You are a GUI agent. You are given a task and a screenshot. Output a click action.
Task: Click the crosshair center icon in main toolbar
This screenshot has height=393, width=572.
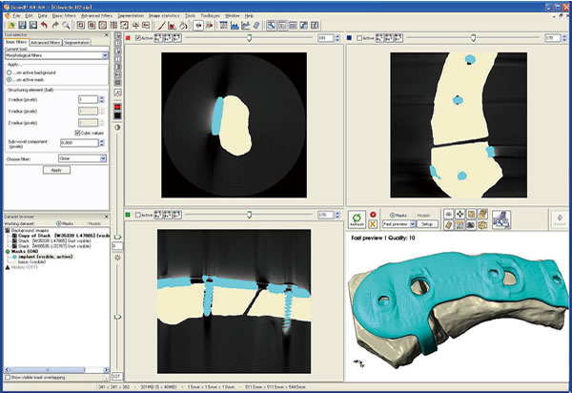tap(135, 25)
